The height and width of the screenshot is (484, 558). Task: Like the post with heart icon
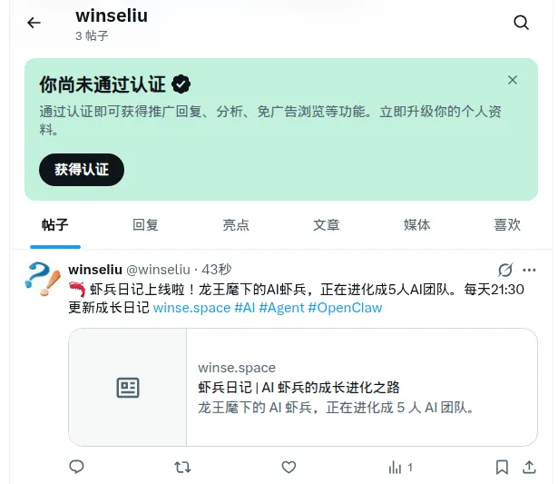[x=289, y=467]
